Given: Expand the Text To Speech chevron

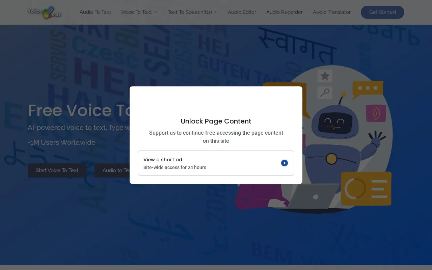Looking at the screenshot, I should [x=216, y=12].
